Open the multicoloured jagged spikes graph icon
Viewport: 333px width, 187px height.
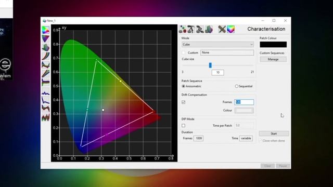46,117
